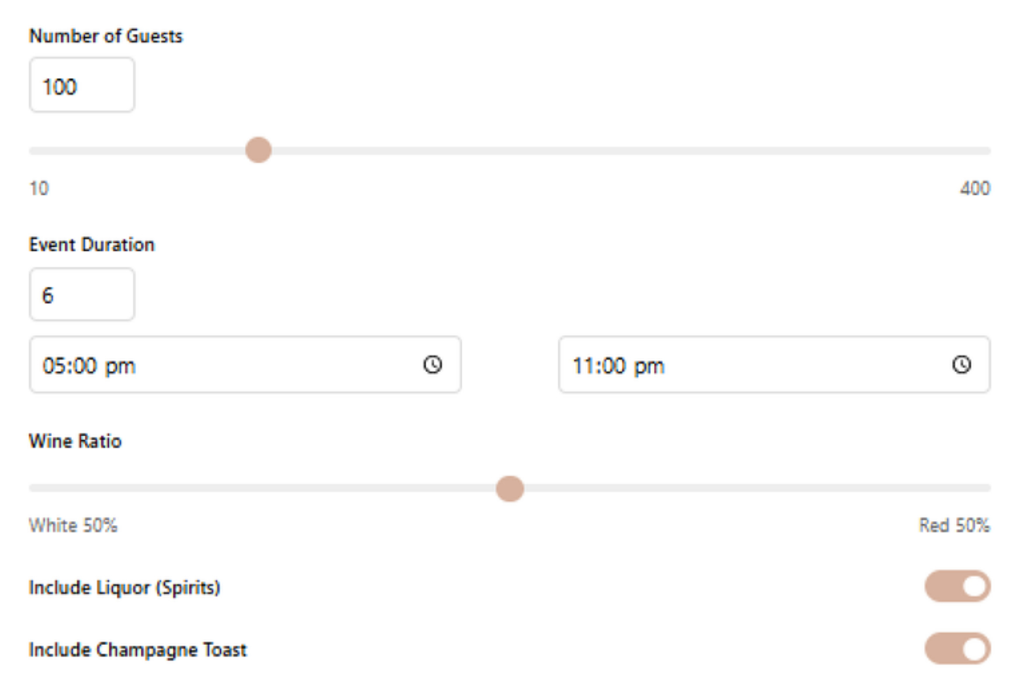
Task: Click the "White 50%" wine ratio label
Action: coord(73,525)
